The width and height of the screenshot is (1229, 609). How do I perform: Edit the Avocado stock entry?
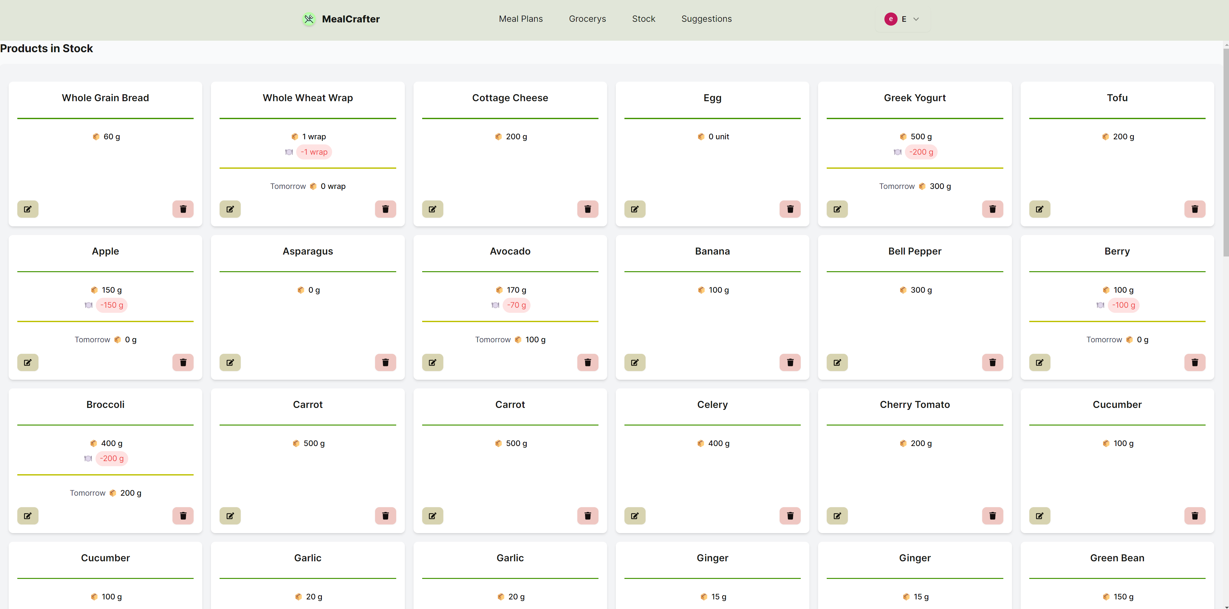(x=432, y=363)
